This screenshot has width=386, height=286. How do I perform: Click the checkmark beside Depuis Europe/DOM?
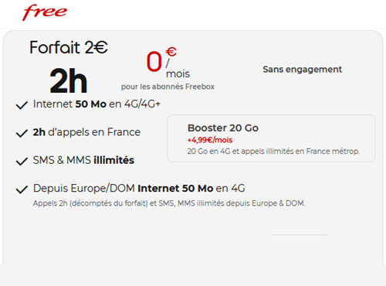click(22, 189)
